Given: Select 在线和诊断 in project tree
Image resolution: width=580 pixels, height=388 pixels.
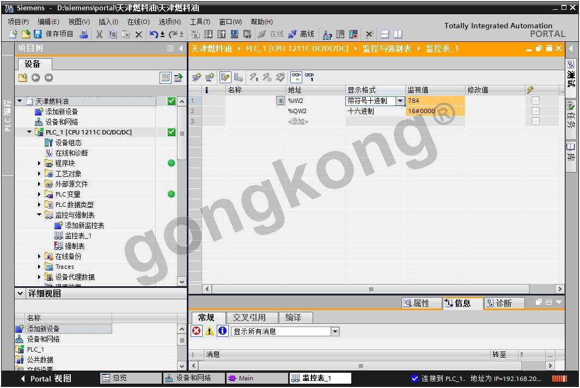Looking at the screenshot, I should coord(71,152).
